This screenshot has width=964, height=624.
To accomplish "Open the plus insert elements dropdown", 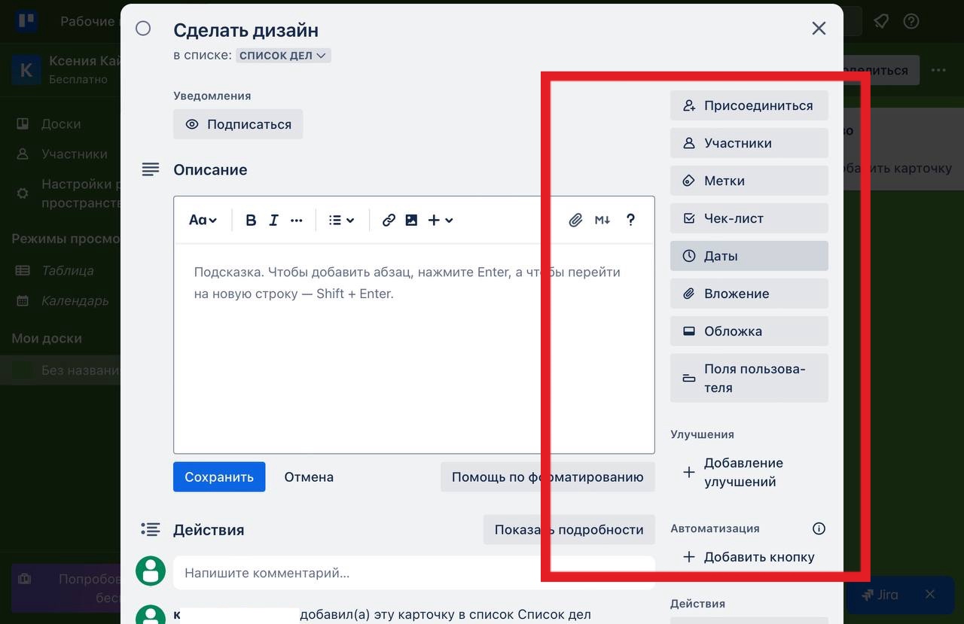I will click(441, 220).
